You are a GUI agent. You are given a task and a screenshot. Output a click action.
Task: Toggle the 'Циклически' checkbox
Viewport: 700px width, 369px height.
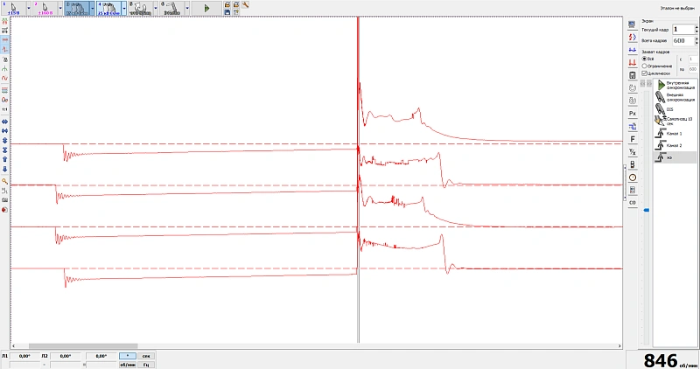[644, 73]
